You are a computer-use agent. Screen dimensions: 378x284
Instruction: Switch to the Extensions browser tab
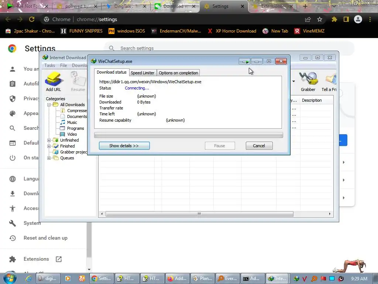point(271,6)
